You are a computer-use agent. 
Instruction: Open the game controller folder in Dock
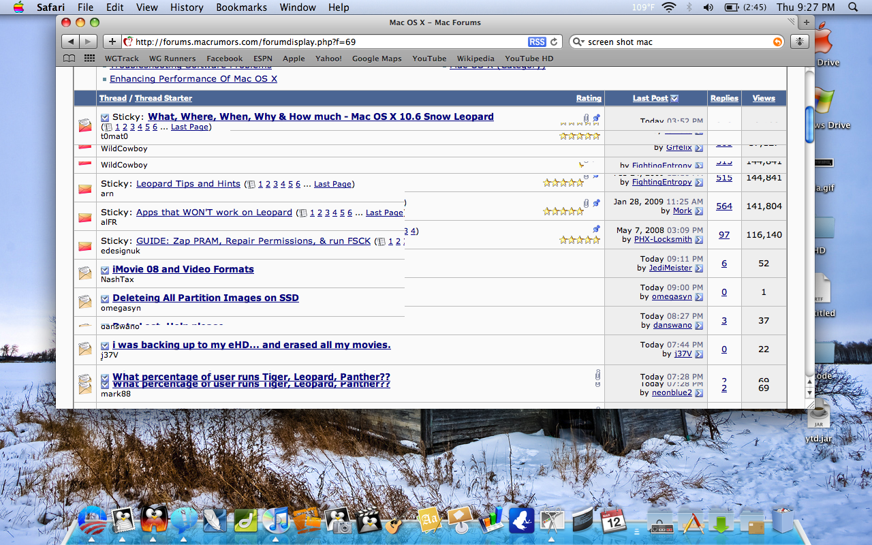click(x=659, y=522)
